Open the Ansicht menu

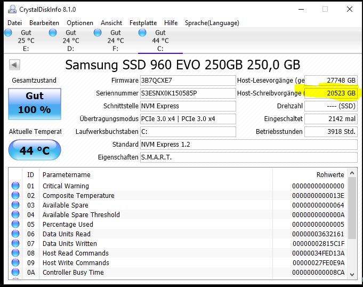(x=111, y=23)
